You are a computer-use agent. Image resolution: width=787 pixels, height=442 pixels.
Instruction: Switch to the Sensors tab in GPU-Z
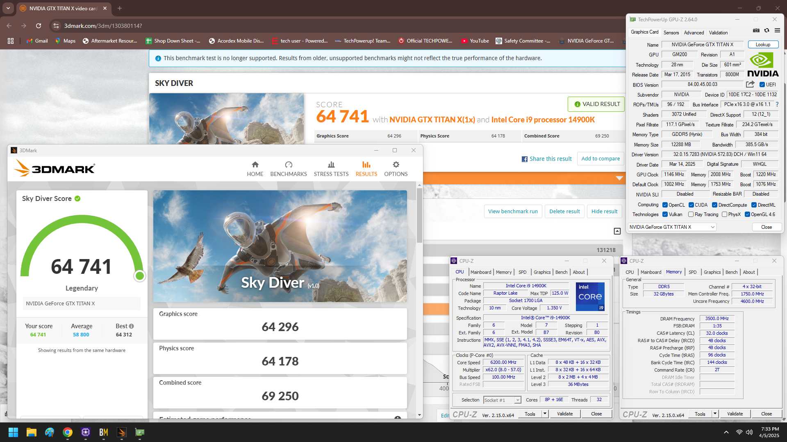tap(671, 33)
